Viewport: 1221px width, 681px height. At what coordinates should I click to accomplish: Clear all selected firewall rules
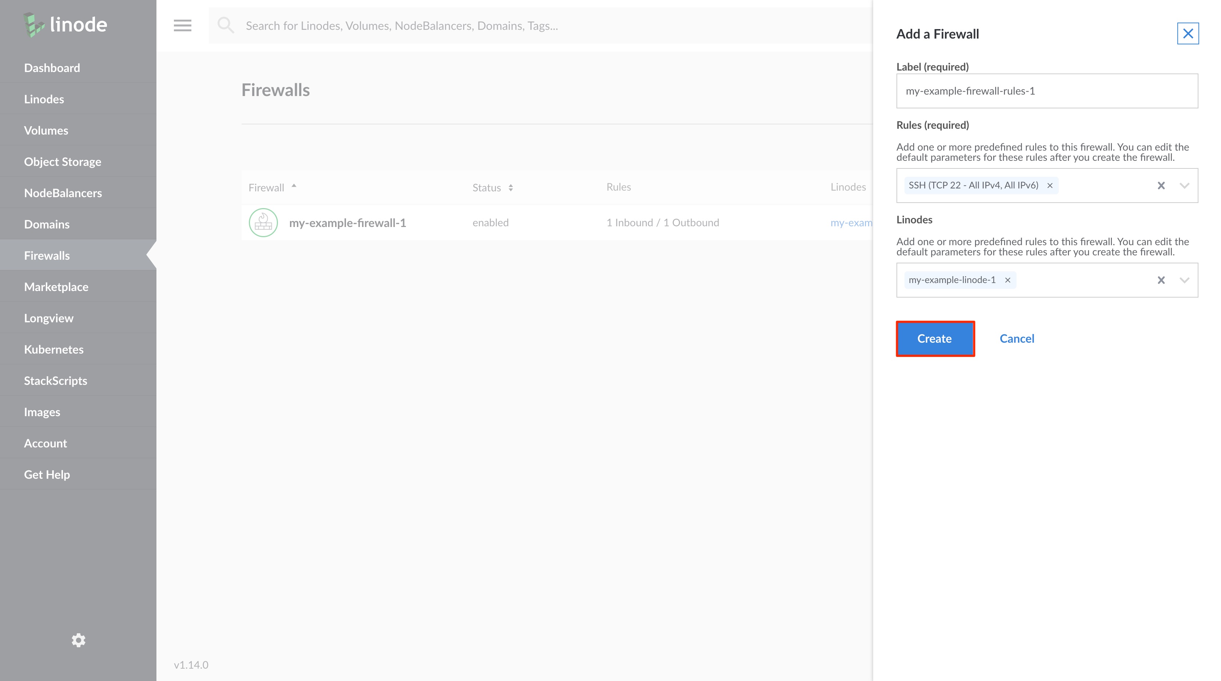(1161, 186)
